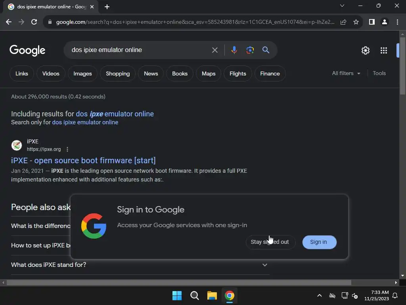Search by image with Google Lens
Image resolution: width=406 pixels, height=305 pixels.
pyautogui.click(x=250, y=50)
